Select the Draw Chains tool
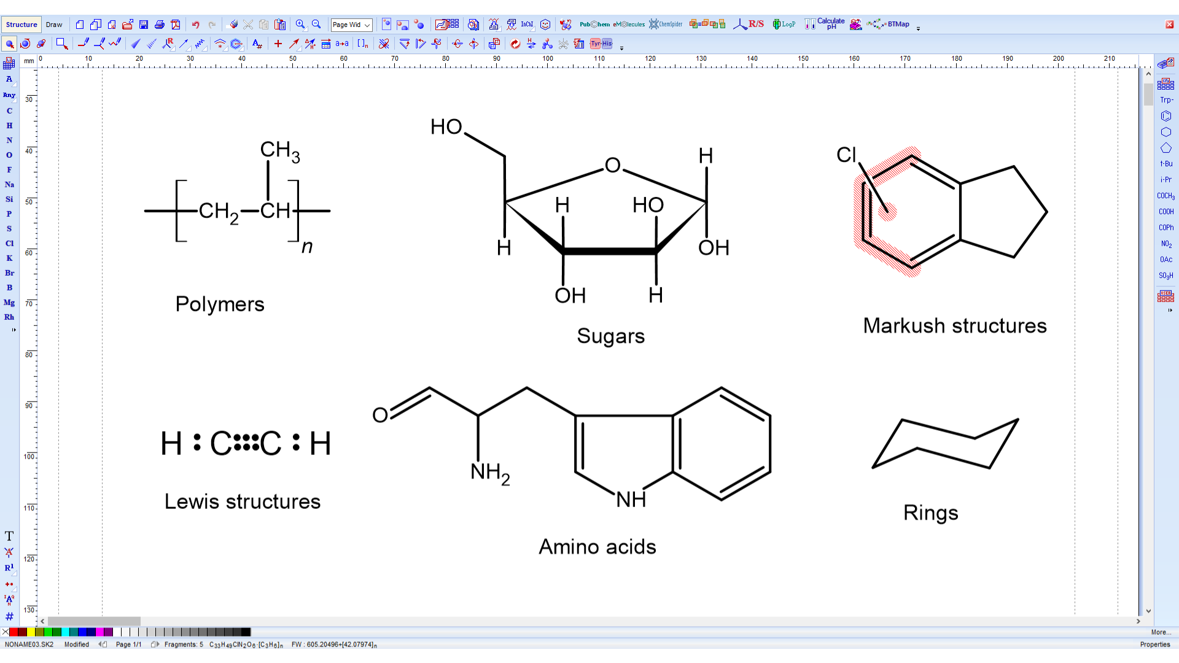The width and height of the screenshot is (1179, 663). click(115, 44)
